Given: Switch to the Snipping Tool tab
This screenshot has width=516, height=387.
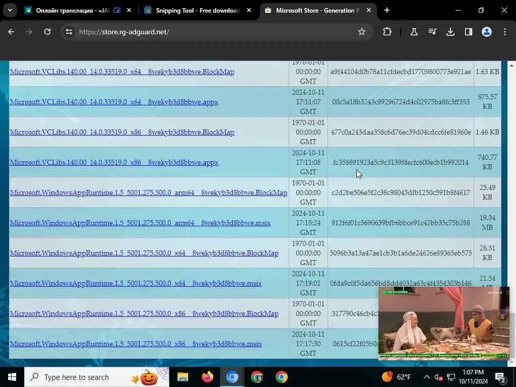Looking at the screenshot, I should [x=198, y=11].
